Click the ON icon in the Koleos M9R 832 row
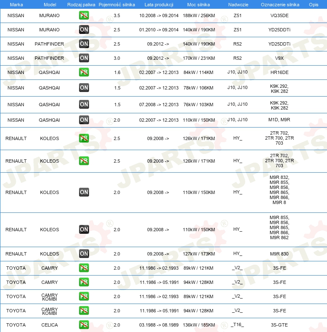The height and width of the screenshot is (332, 327). coord(84,192)
